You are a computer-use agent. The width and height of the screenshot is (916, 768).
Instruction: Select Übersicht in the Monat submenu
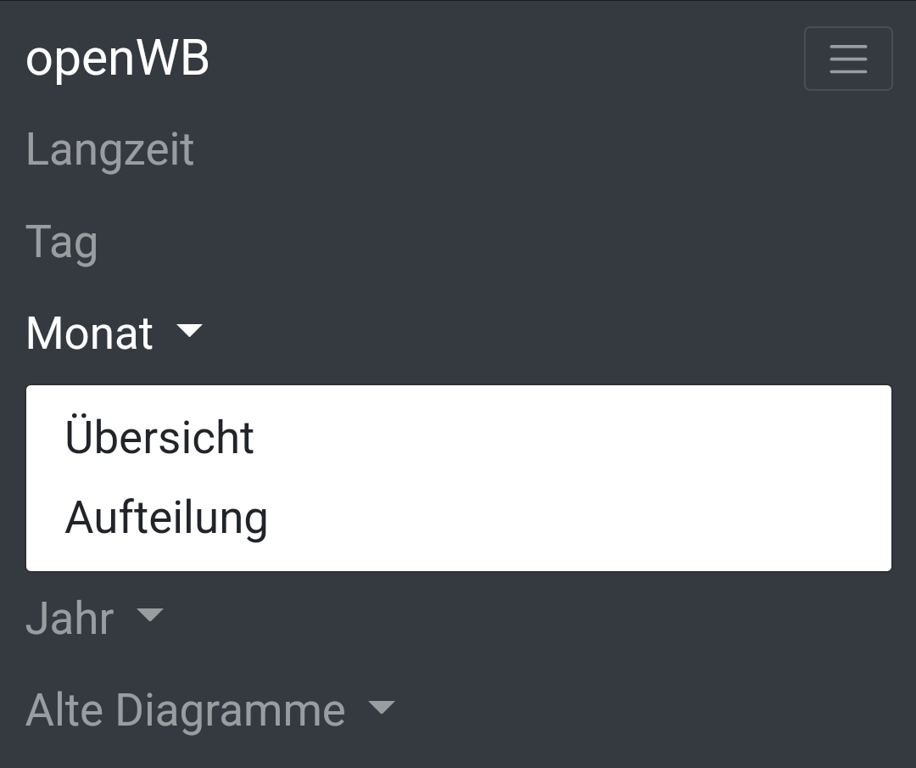point(159,437)
